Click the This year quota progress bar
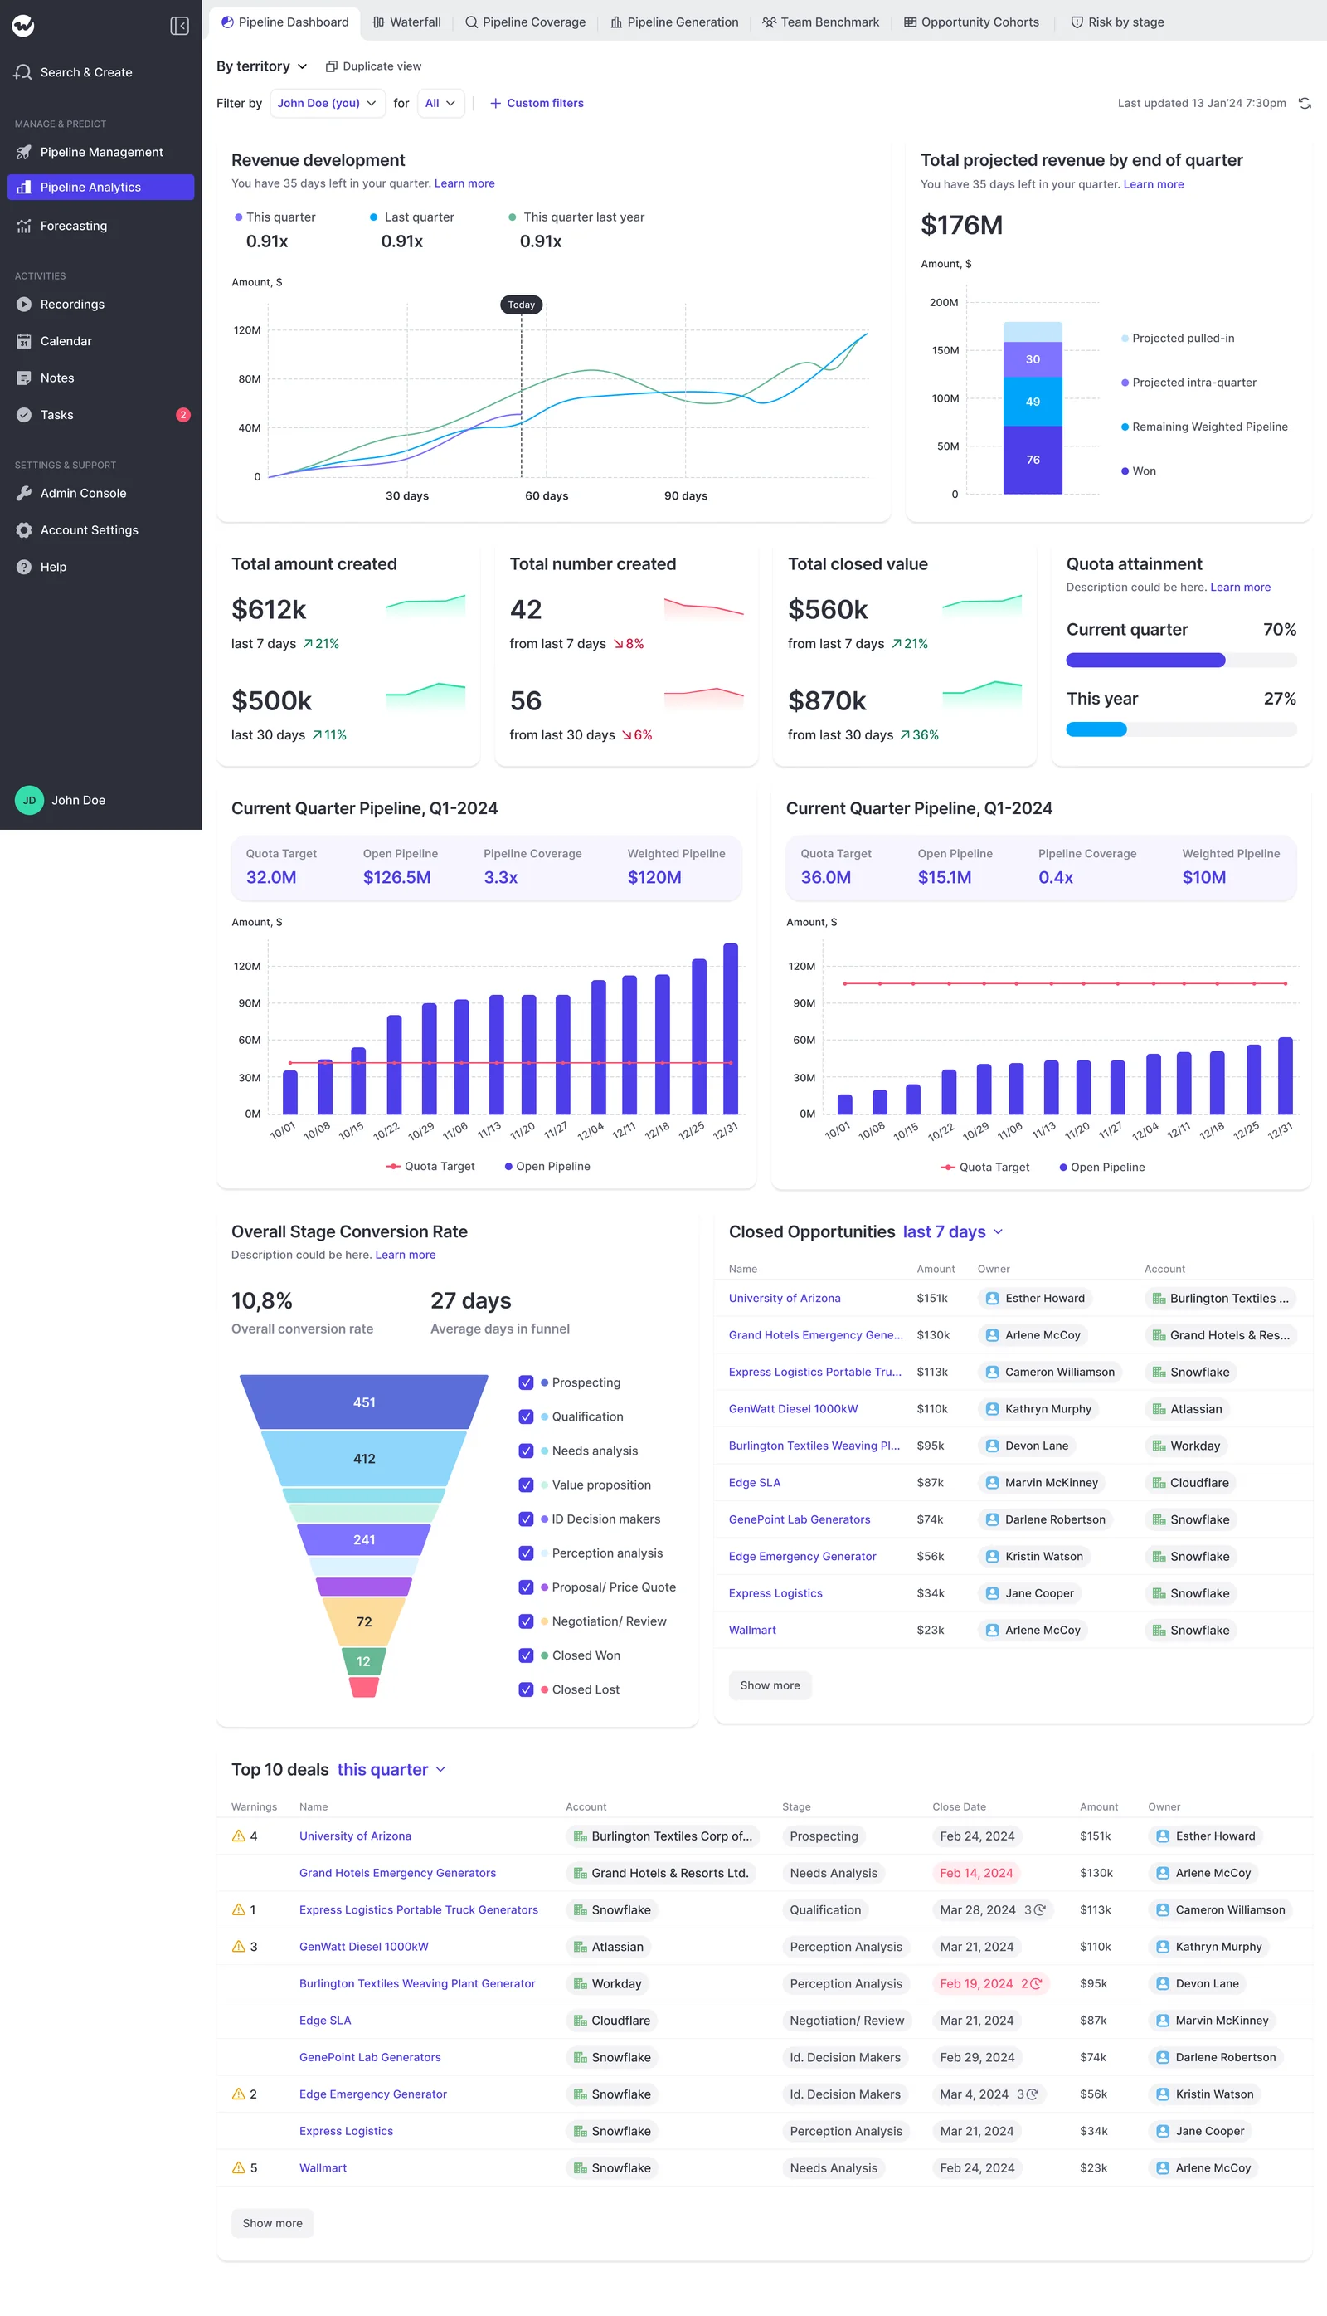 point(1180,729)
